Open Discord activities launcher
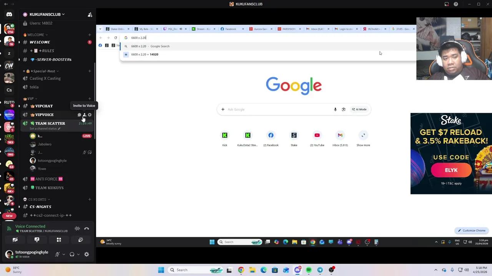The image size is (492, 276). pos(59,240)
